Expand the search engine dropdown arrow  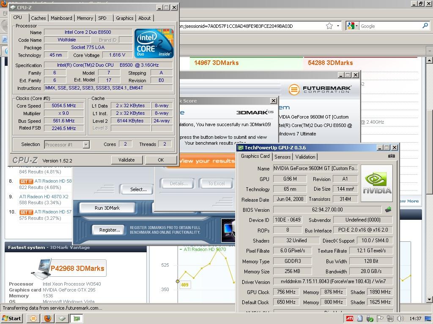pos(356,26)
